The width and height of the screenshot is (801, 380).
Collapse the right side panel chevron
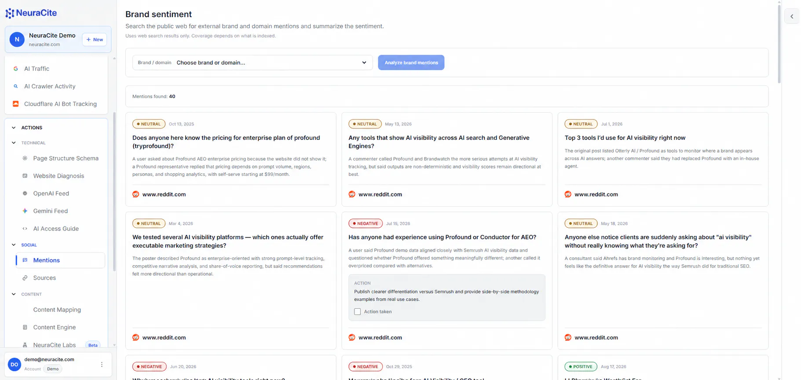pyautogui.click(x=792, y=17)
